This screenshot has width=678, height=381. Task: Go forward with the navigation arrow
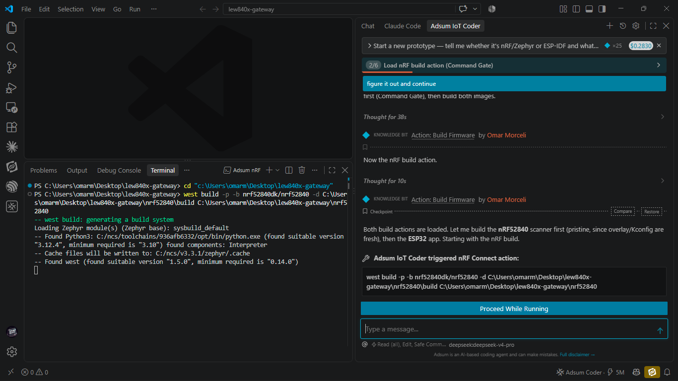[x=215, y=9]
